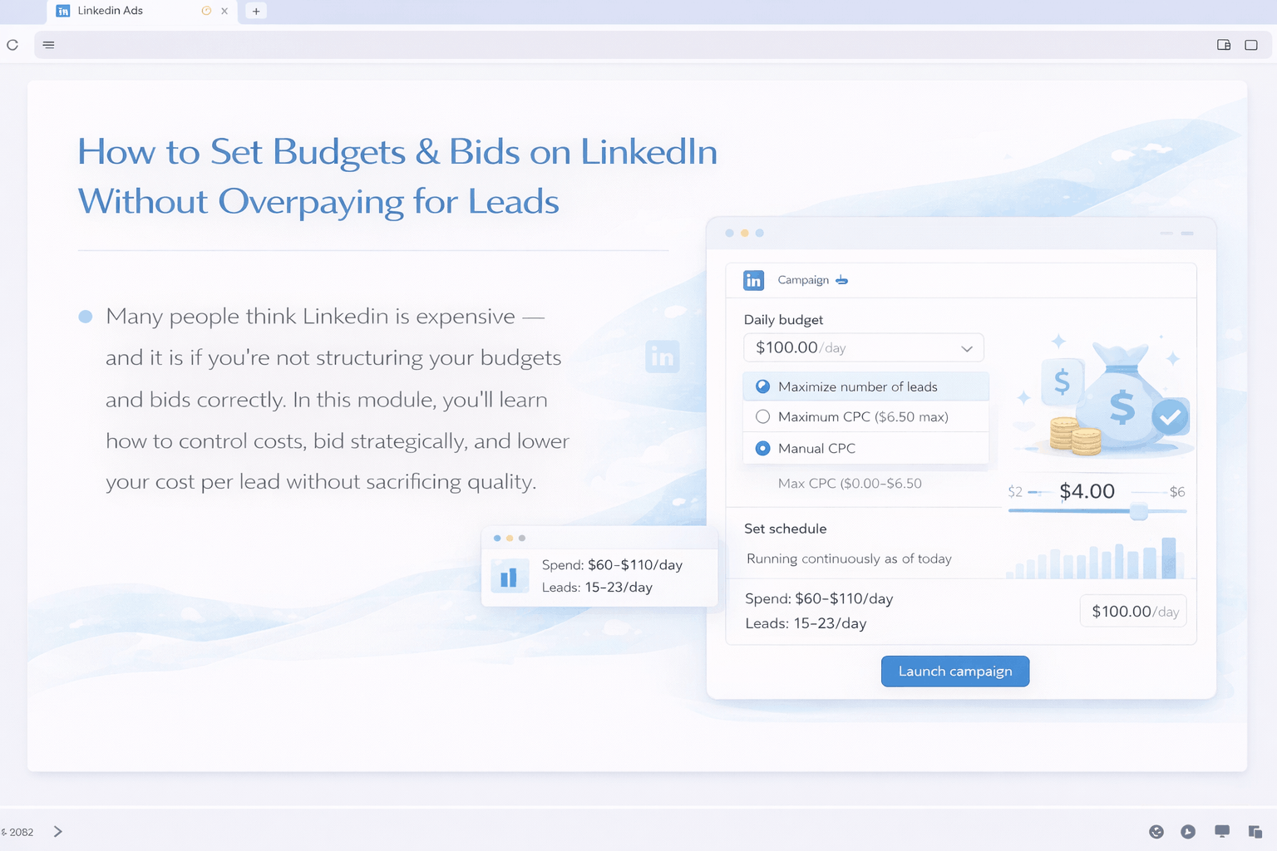Image resolution: width=1277 pixels, height=851 pixels.
Task: Click the bar chart icon in Spend card
Action: tap(509, 576)
